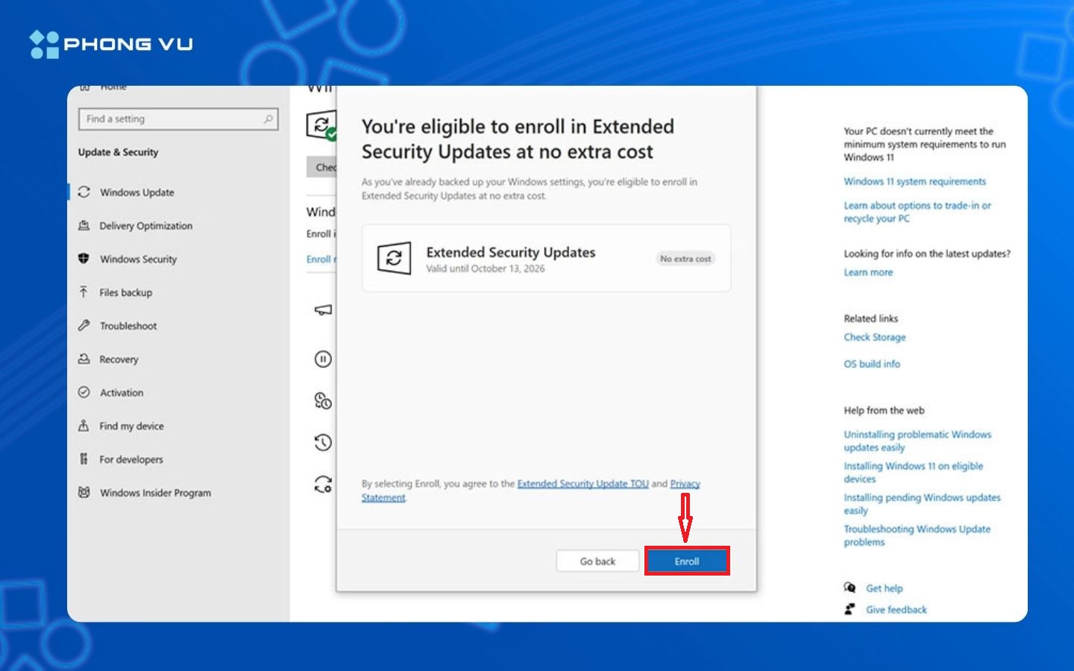Screen dimensions: 1074x671
Task: Open Windows 11 system requirements link
Action: click(x=915, y=181)
